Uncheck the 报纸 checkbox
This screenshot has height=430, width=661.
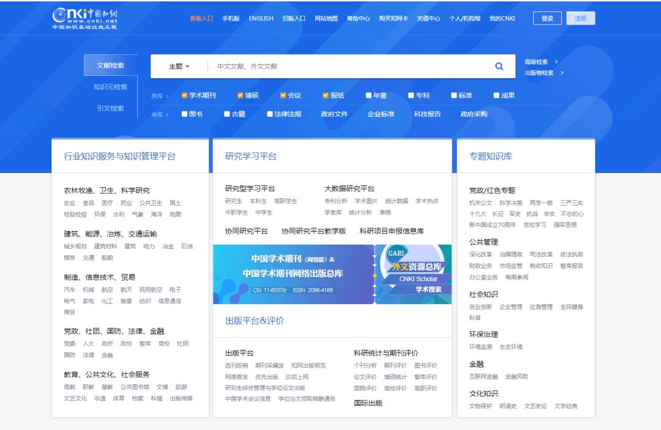pos(324,95)
